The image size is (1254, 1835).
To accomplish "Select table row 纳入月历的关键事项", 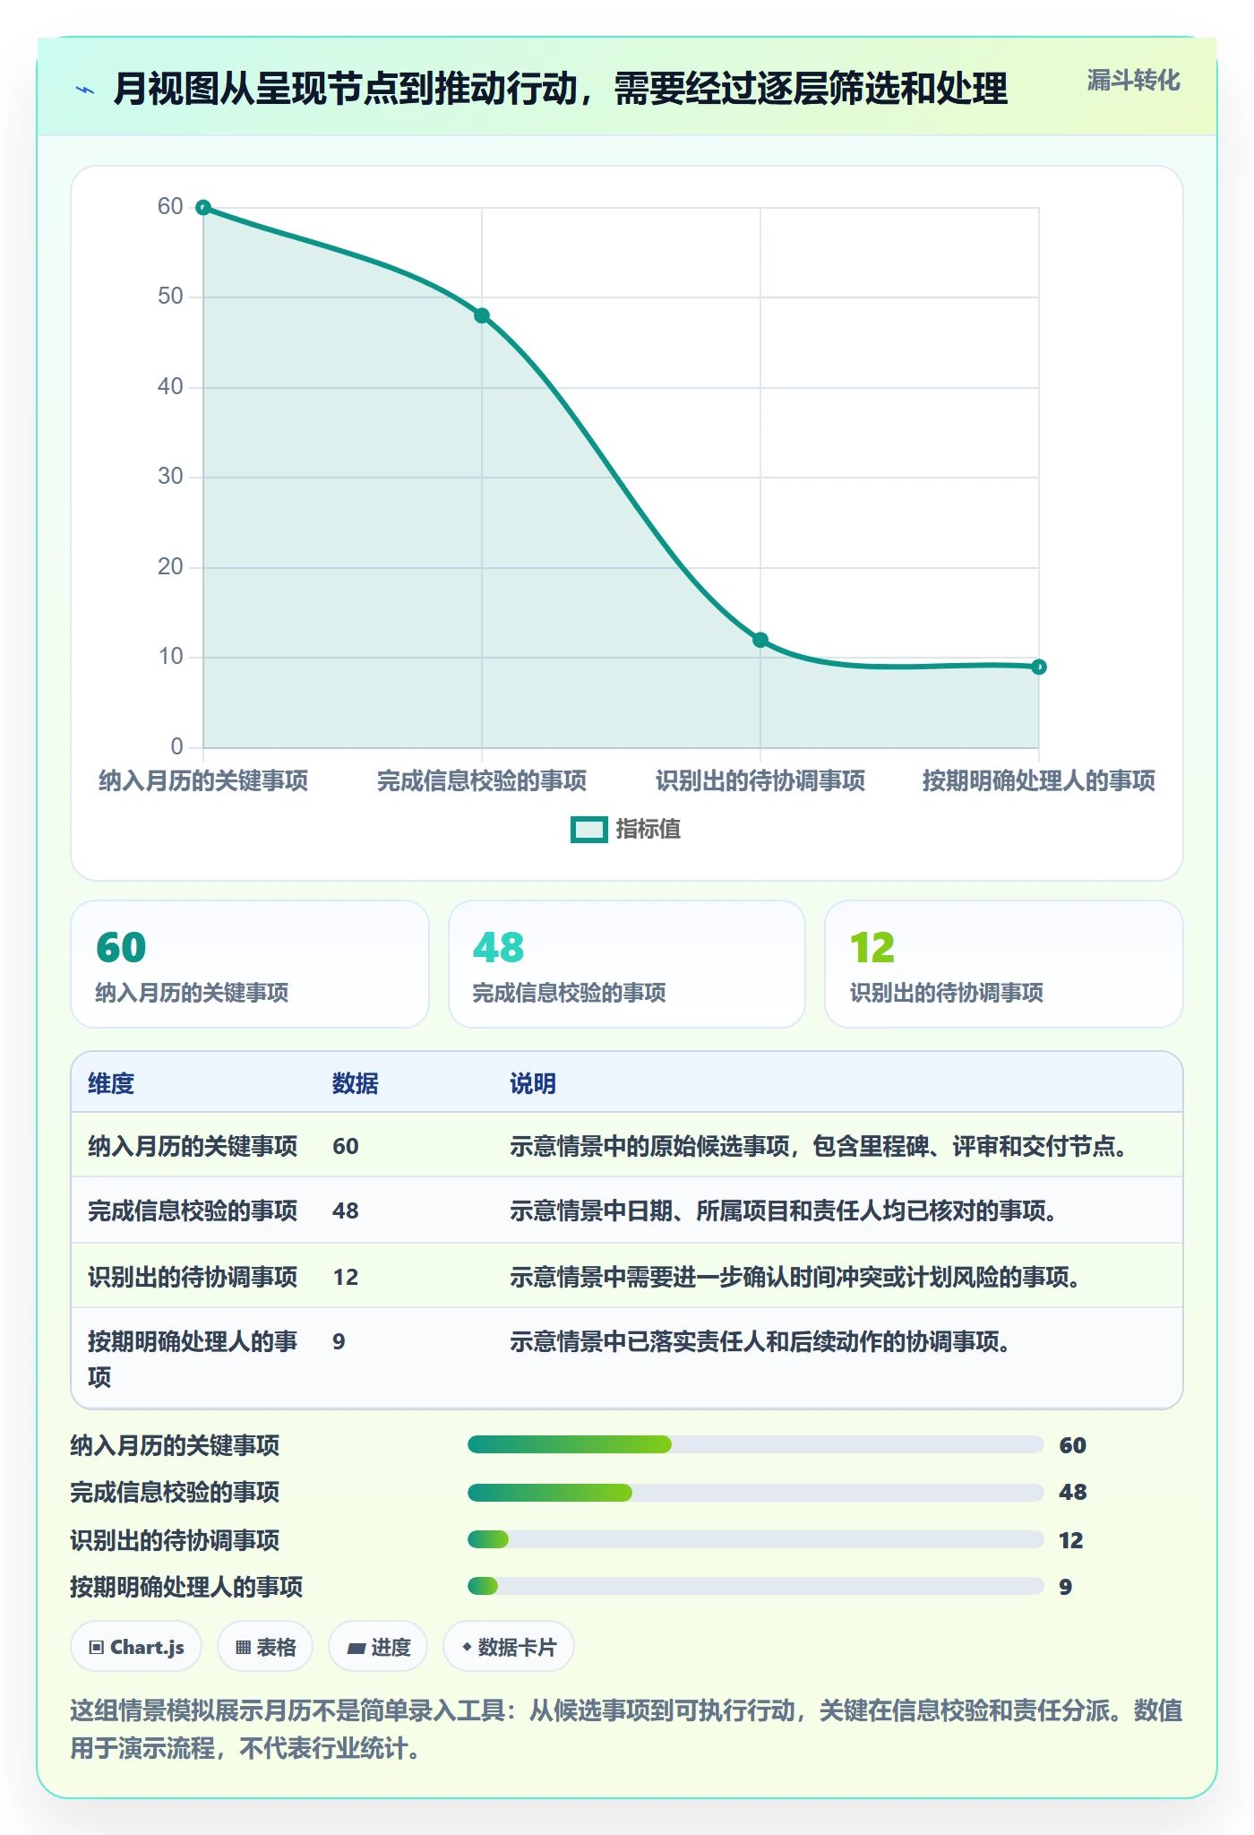I will (627, 1146).
